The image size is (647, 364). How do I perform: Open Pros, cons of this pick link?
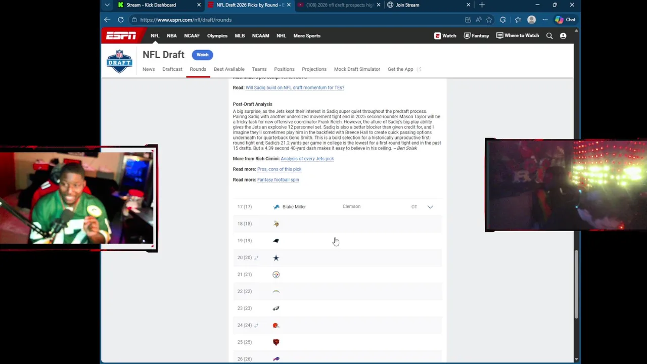[x=279, y=169]
